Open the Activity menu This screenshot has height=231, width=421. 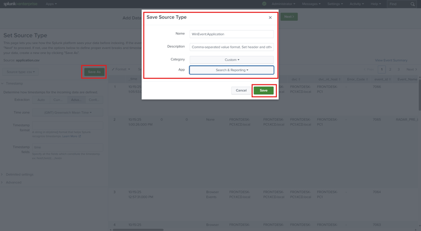pyautogui.click(x=357, y=4)
